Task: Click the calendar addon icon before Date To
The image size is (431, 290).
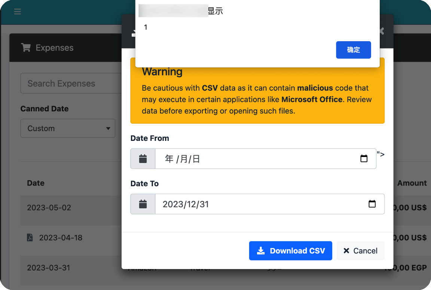Action: tap(143, 204)
